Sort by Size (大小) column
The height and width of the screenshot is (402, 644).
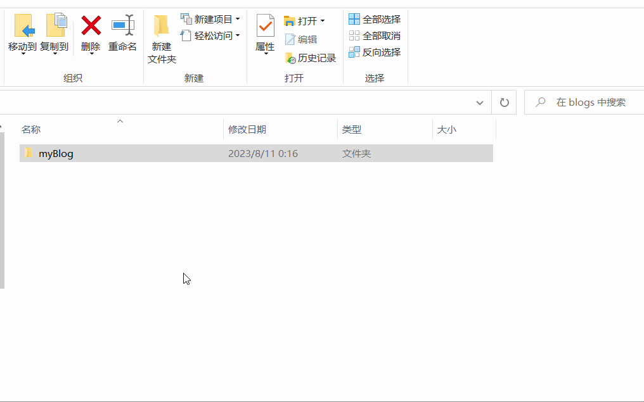click(465, 130)
